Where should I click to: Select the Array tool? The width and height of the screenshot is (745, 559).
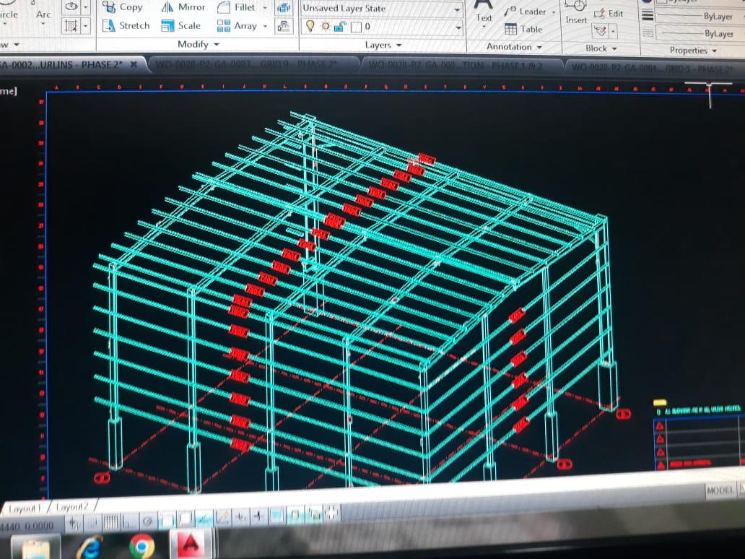click(237, 26)
